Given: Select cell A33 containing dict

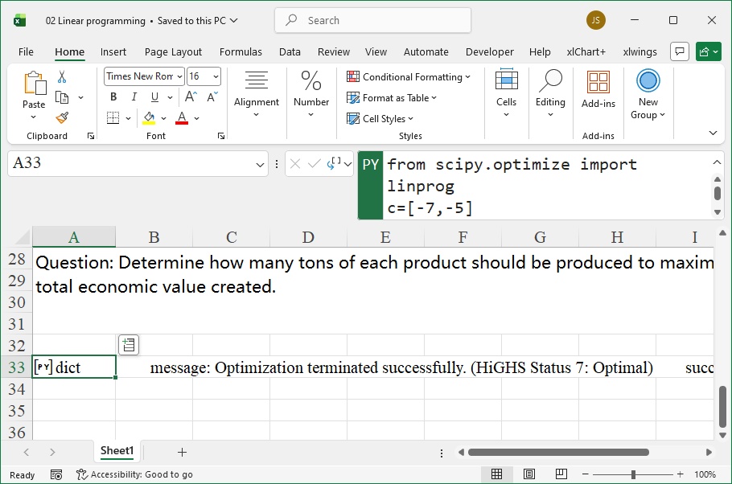Looking at the screenshot, I should tap(74, 367).
